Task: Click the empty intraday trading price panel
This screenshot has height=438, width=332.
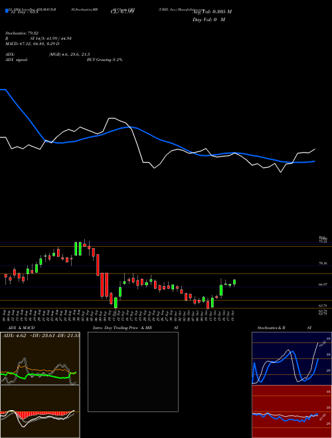Action: 133,372
